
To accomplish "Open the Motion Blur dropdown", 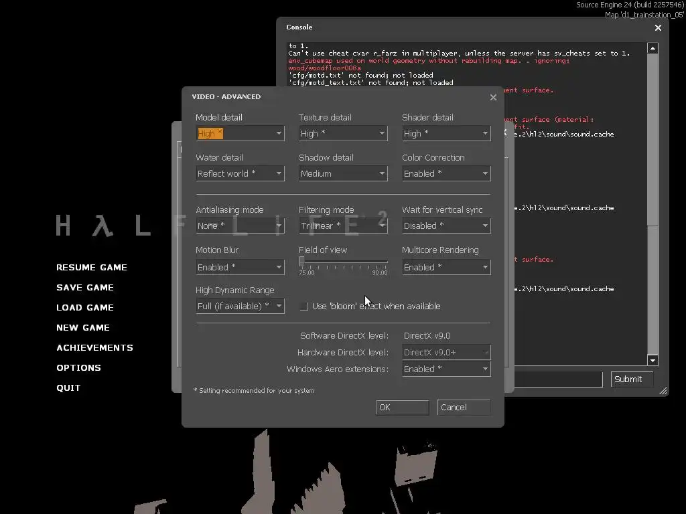I will point(240,267).
